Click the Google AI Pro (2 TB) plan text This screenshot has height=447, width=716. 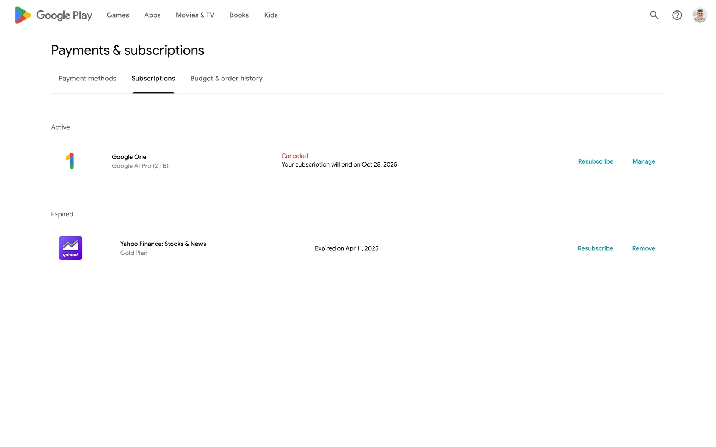[x=140, y=166]
